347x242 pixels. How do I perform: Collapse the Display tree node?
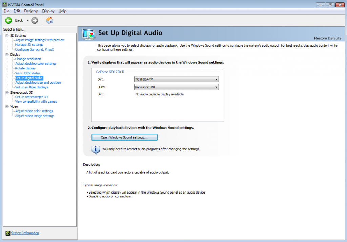(7, 55)
